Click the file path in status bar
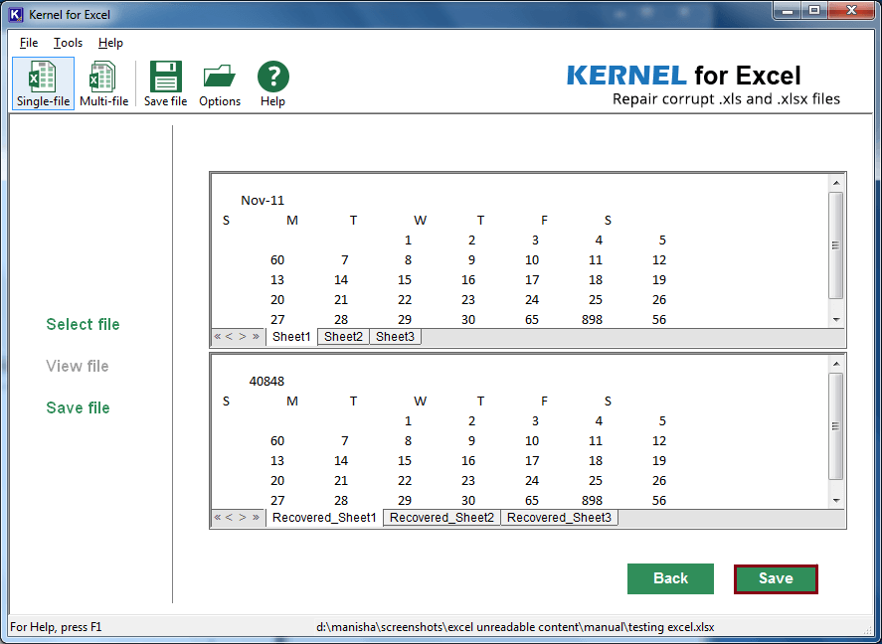This screenshot has height=644, width=882. [515, 626]
